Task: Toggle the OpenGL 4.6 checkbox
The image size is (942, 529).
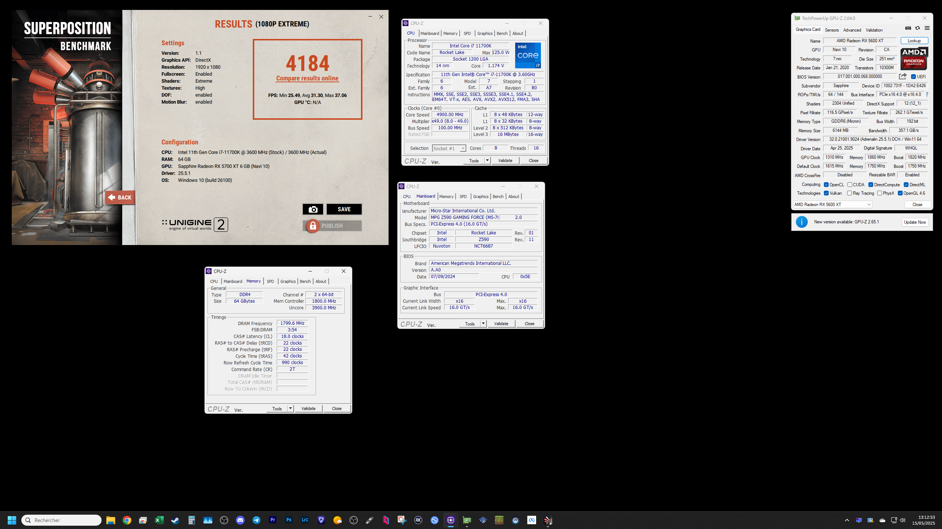Action: pyautogui.click(x=900, y=193)
